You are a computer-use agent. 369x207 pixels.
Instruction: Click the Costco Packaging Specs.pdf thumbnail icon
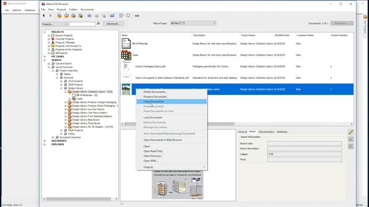126,67
